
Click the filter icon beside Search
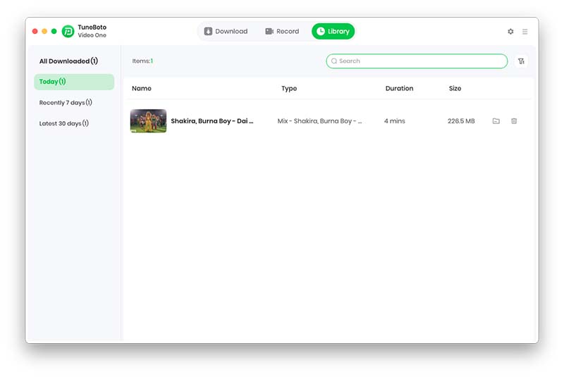click(x=521, y=61)
